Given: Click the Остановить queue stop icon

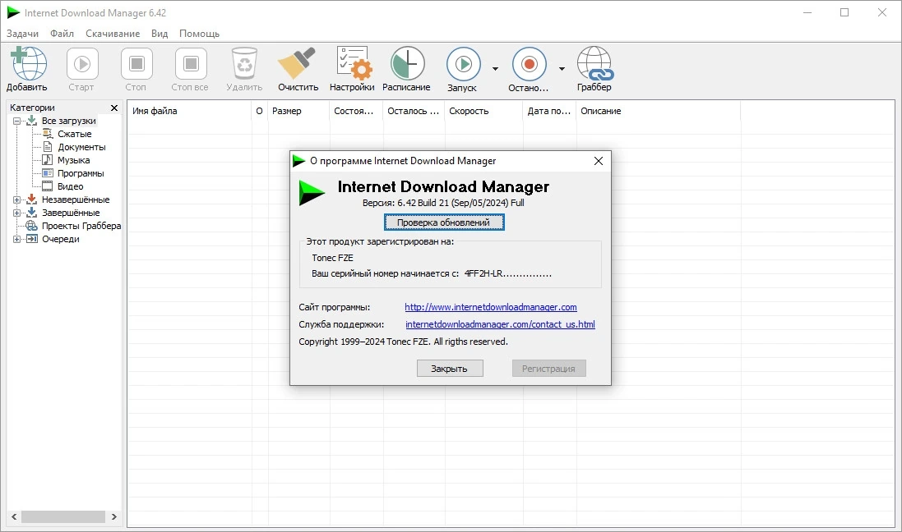Looking at the screenshot, I should click(530, 64).
